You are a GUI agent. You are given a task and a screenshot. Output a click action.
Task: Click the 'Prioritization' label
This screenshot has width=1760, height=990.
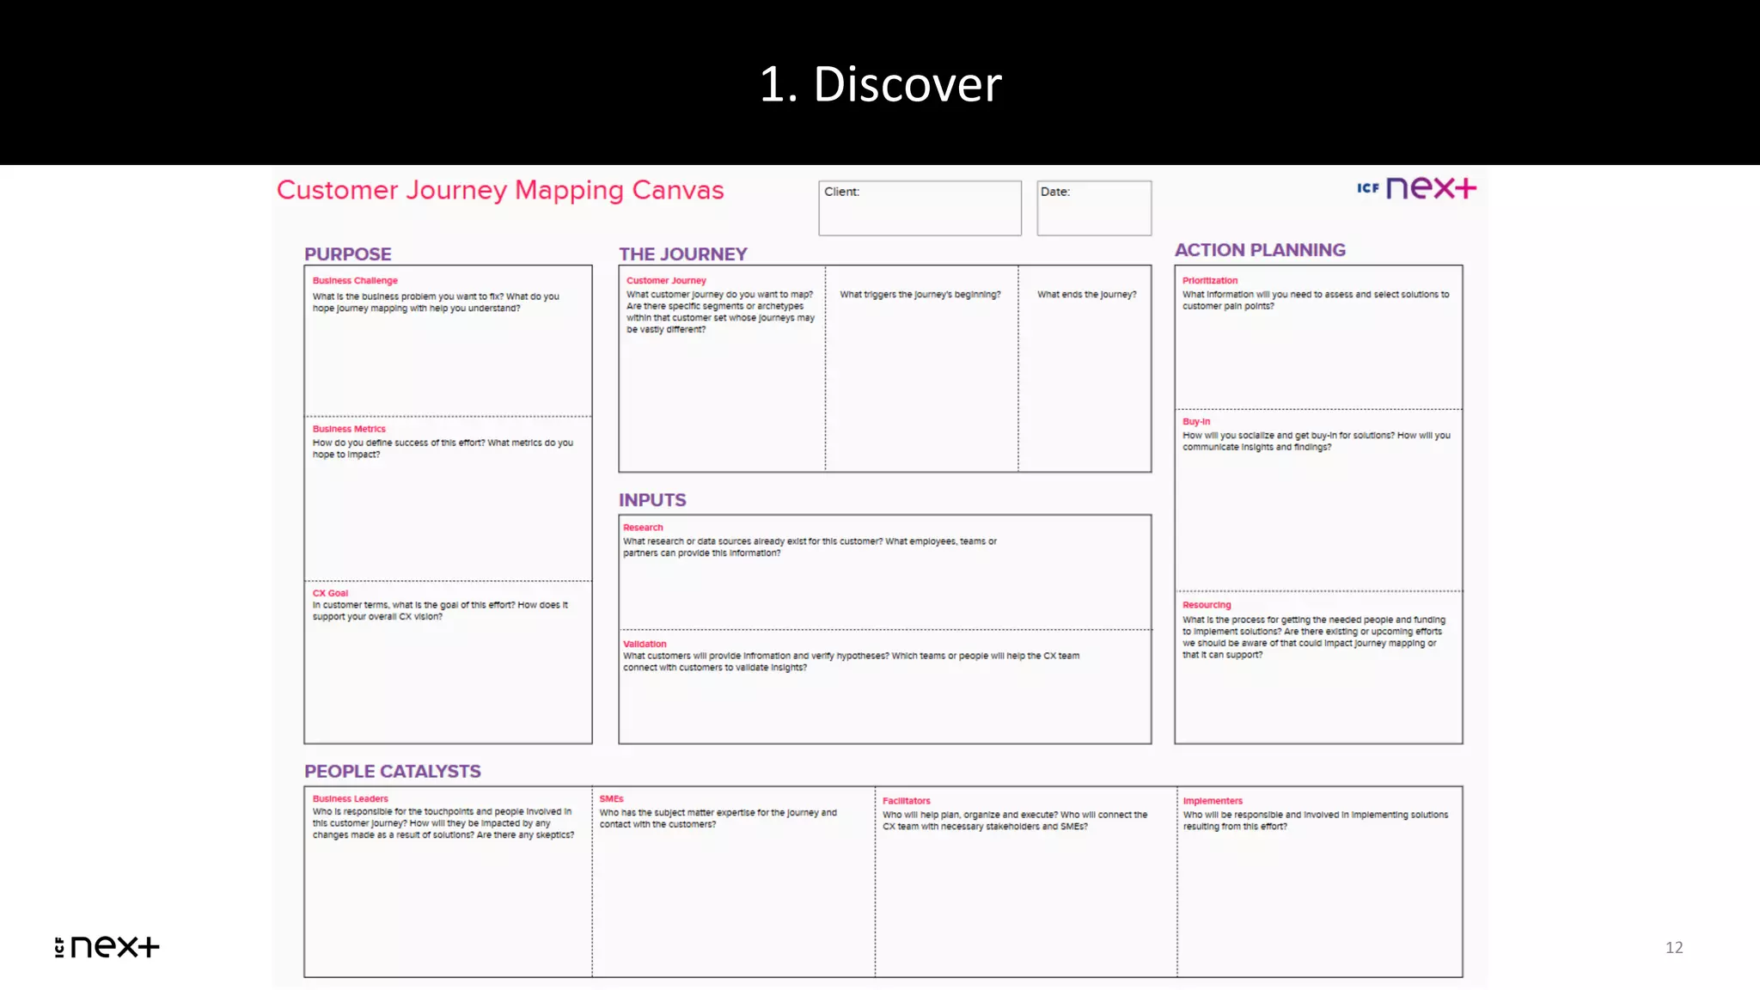tap(1210, 281)
